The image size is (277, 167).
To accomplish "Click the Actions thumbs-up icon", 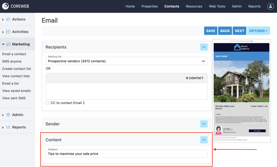I will [x=8, y=19].
